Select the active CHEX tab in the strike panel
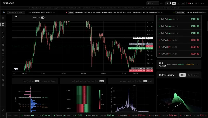This screenshot has height=118, width=208. pos(37,81)
